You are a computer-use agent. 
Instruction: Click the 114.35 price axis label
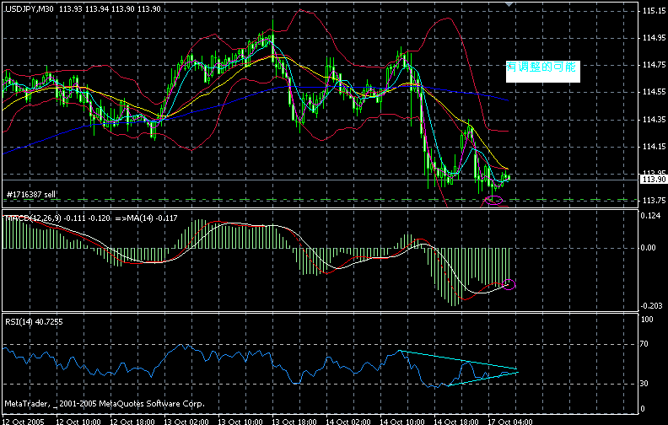click(654, 119)
